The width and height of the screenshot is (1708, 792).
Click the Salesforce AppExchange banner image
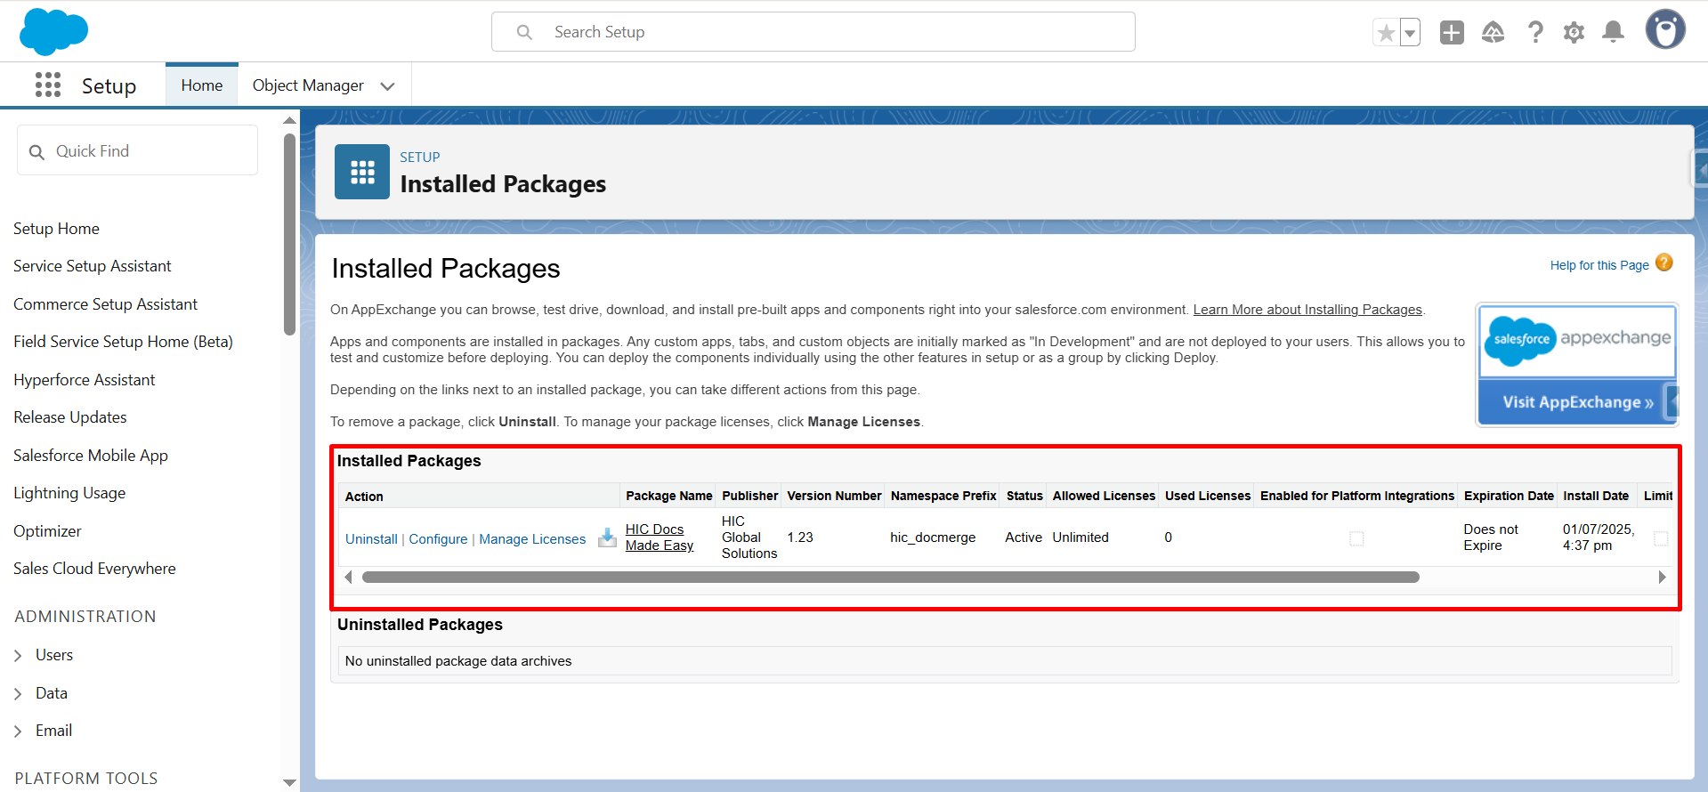pos(1577,341)
